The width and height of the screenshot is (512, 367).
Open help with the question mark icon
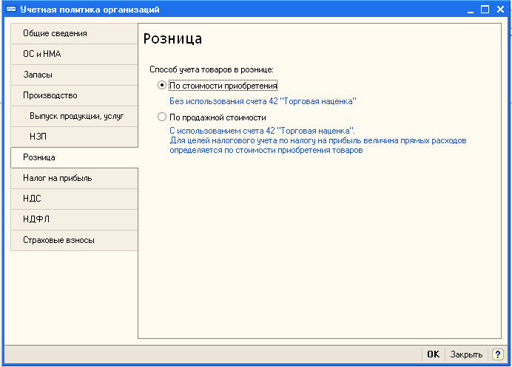click(x=498, y=354)
